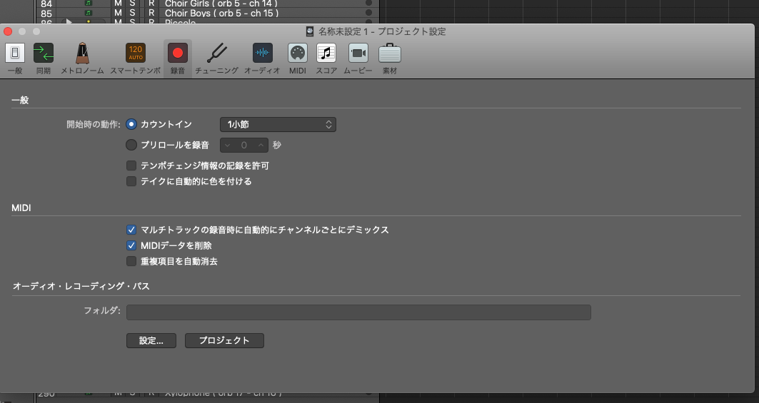Click the フォルダ recording path field

click(x=358, y=312)
